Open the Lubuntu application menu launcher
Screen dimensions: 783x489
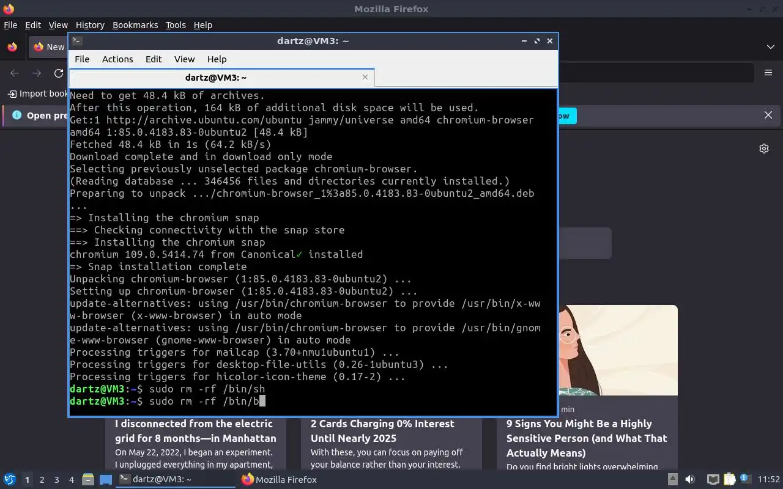click(x=10, y=480)
